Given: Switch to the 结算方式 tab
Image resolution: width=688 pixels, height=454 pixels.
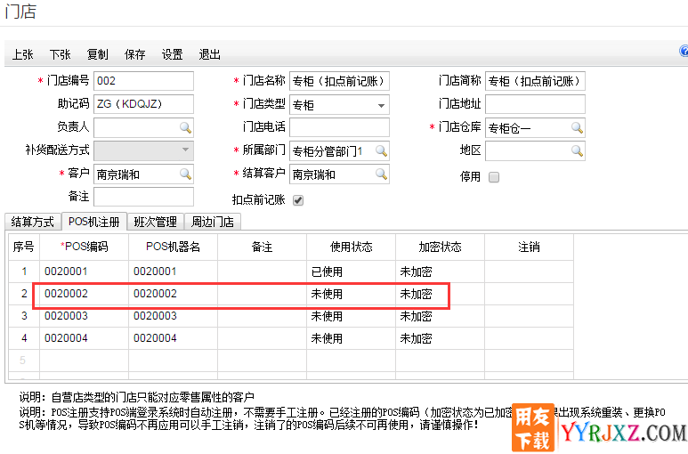Looking at the screenshot, I should click(32, 222).
